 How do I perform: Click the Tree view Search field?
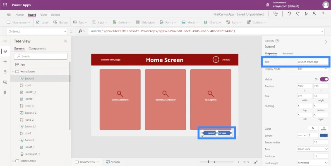41,56
